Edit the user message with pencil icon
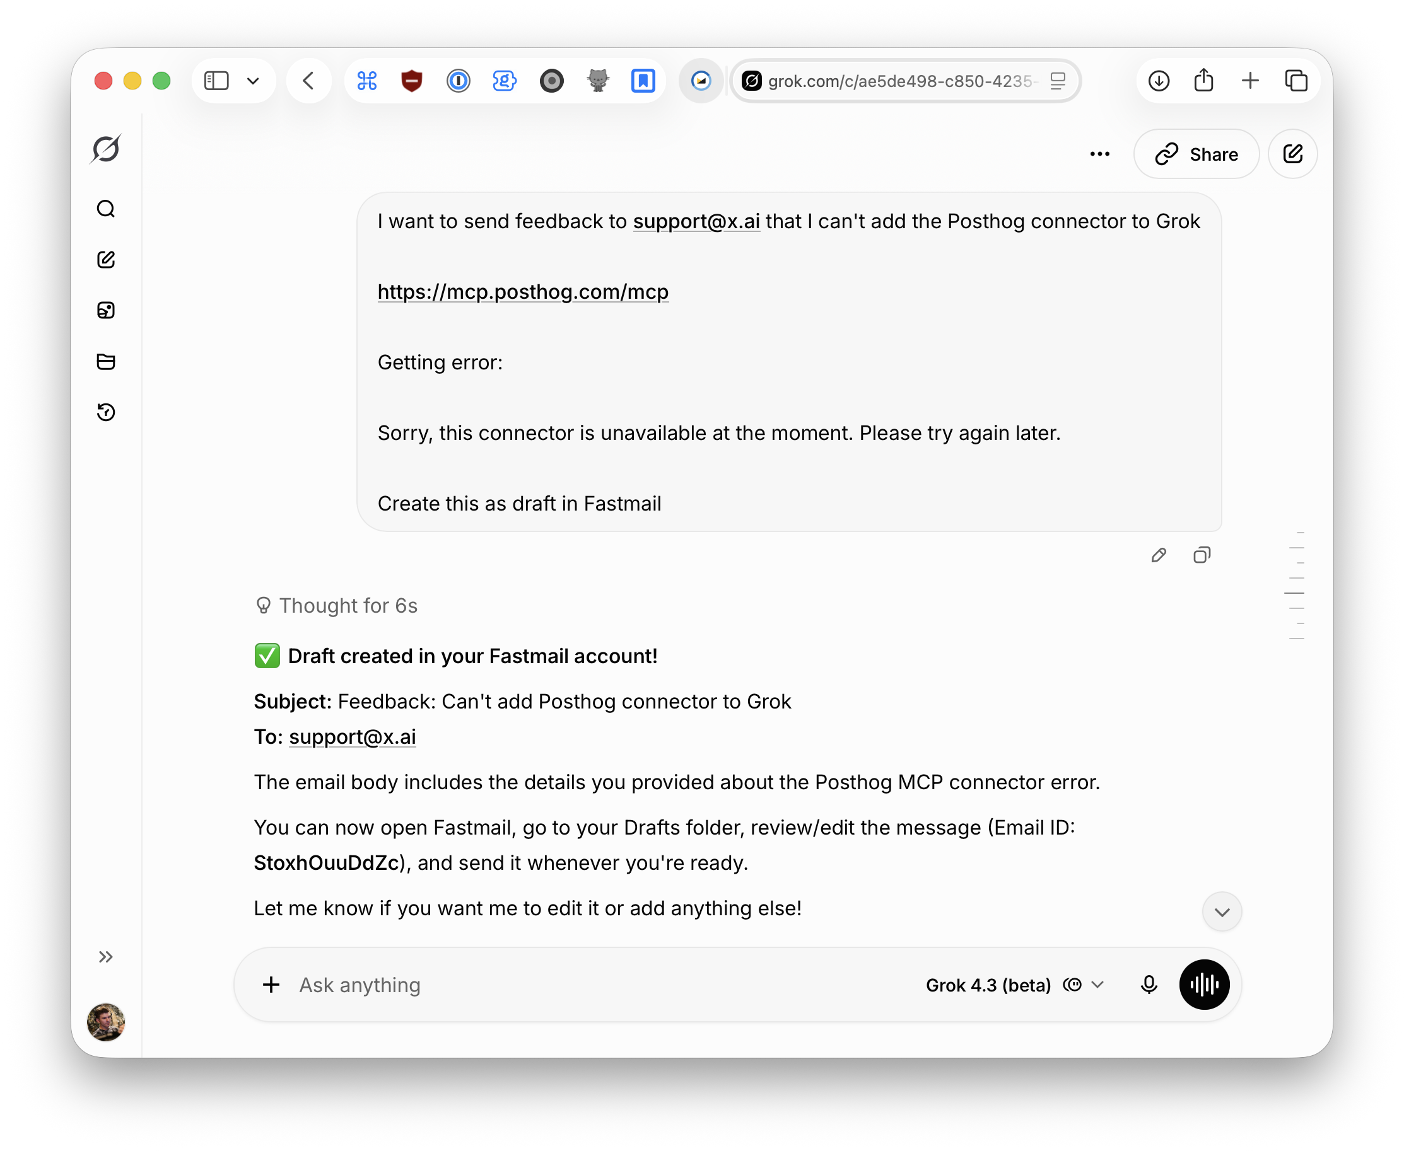The image size is (1404, 1151). point(1159,555)
